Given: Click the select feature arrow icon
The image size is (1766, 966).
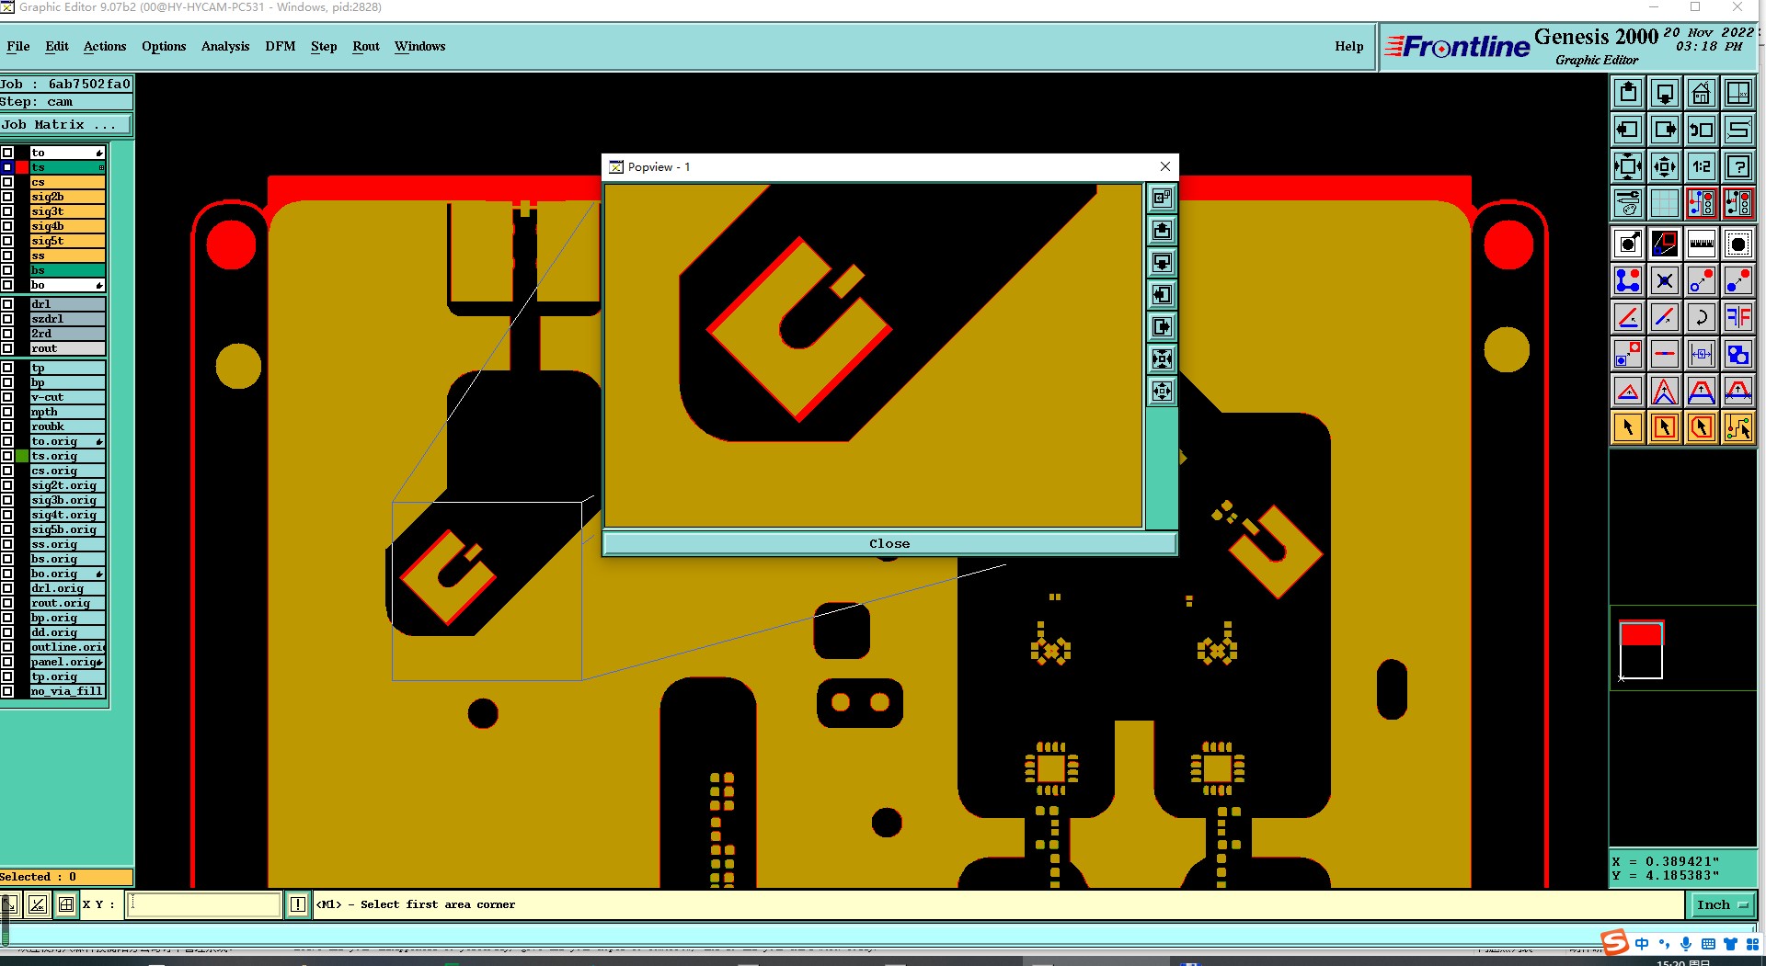Looking at the screenshot, I should pos(1628,427).
